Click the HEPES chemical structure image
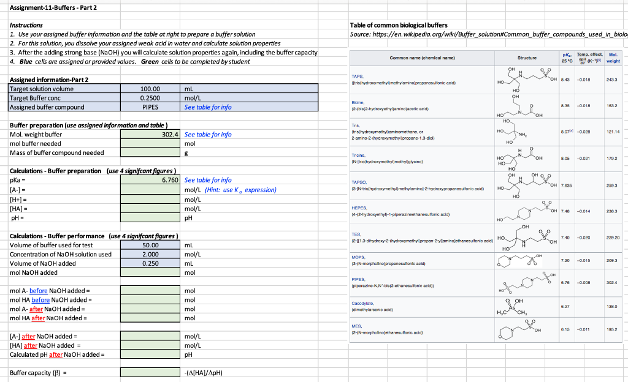Screen dimensions: 628x382 (x=526, y=211)
